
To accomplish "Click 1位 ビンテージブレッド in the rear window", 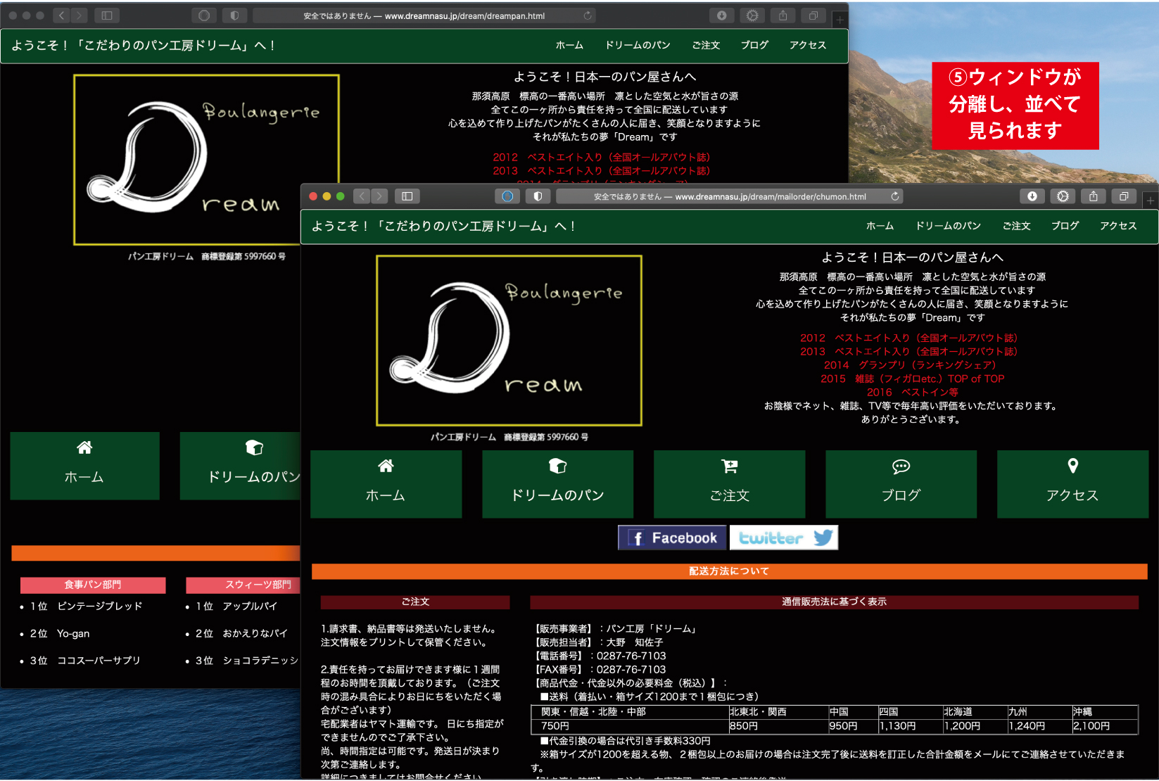I will (86, 606).
